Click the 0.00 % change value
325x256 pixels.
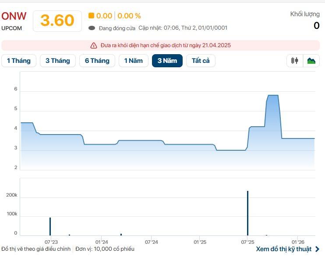129,16
